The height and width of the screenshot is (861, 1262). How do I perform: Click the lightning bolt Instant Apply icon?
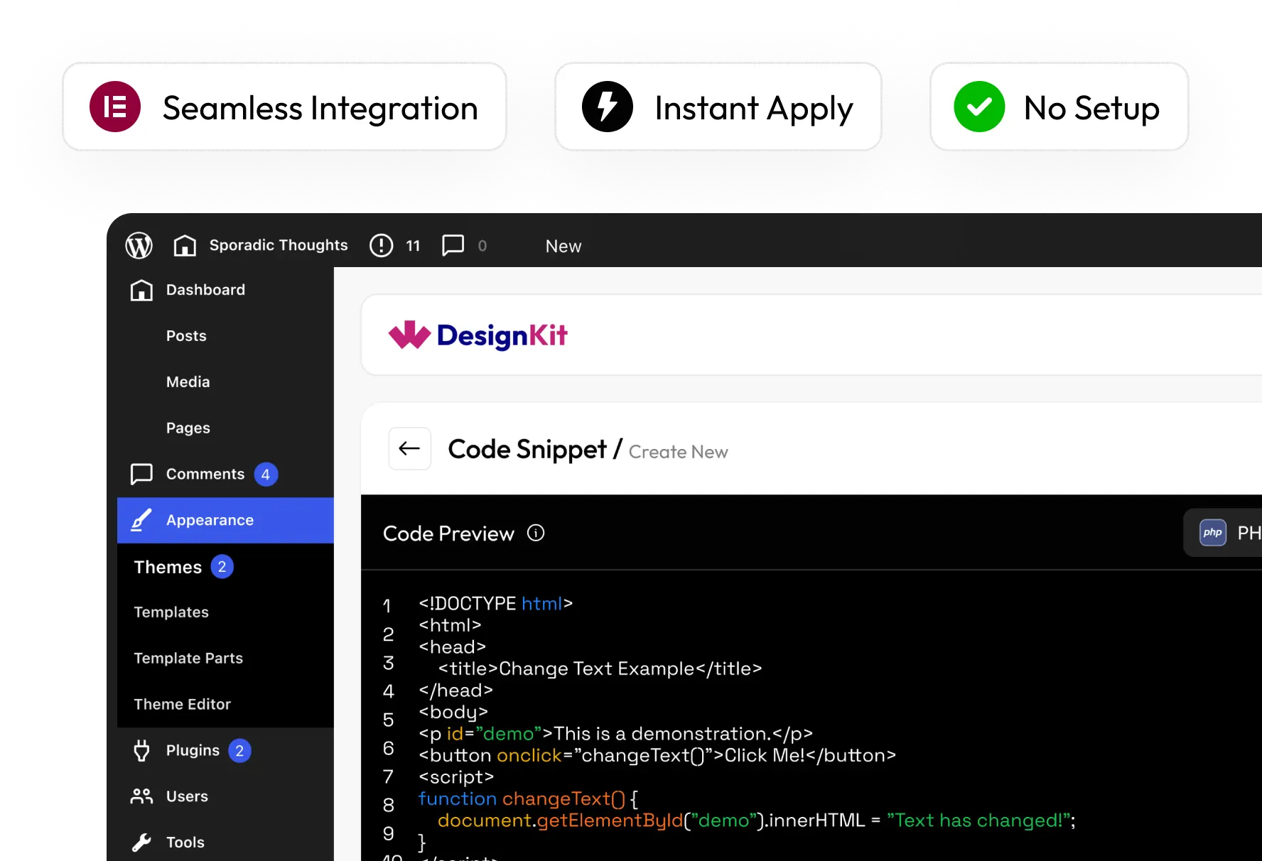[x=608, y=107]
